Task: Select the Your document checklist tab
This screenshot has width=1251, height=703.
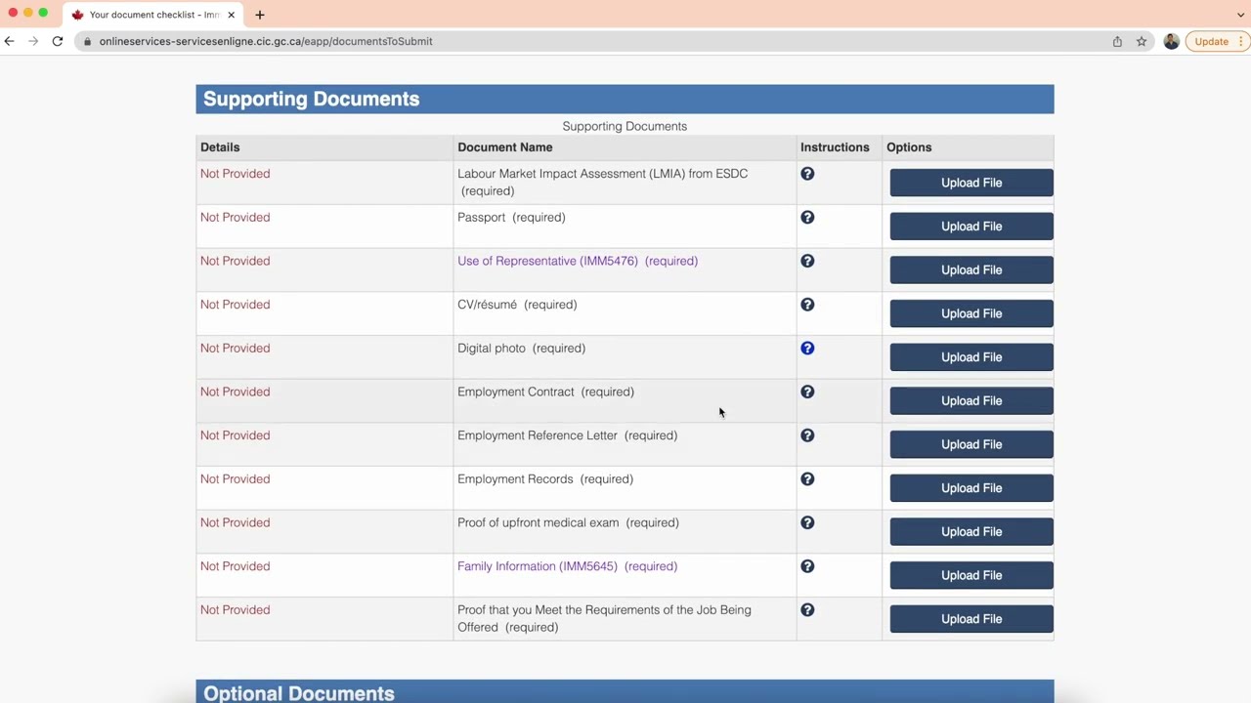Action: point(153,15)
